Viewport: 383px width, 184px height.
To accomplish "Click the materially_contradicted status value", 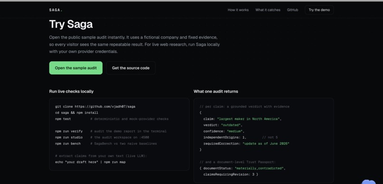I will (x=259, y=168).
